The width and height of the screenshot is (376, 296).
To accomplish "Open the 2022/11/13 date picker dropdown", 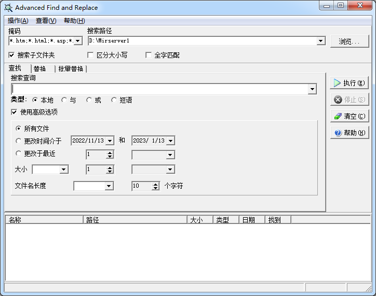I will tap(110, 140).
